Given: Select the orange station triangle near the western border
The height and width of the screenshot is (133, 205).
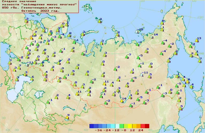Looking at the screenshot, I should [31, 38].
